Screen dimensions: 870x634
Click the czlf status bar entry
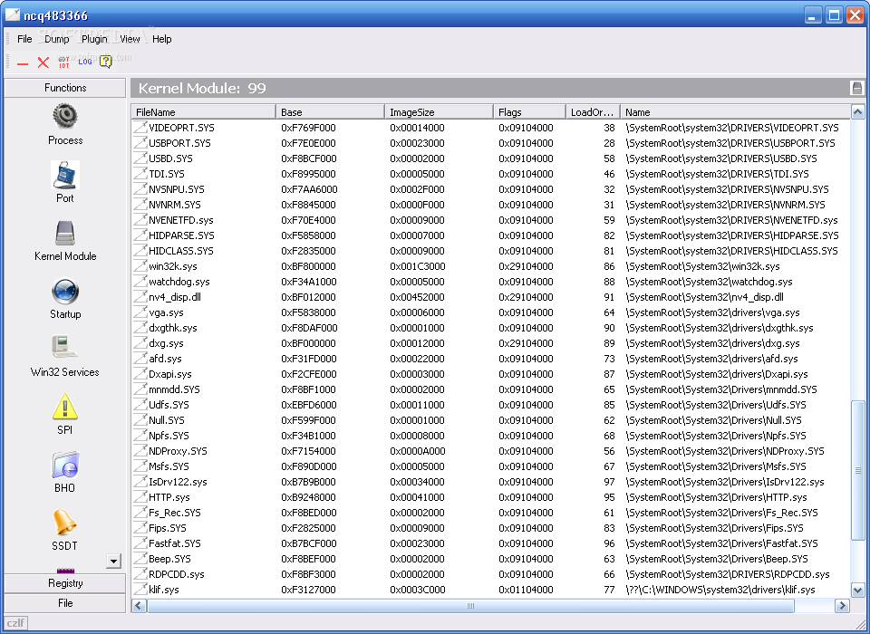(x=15, y=623)
